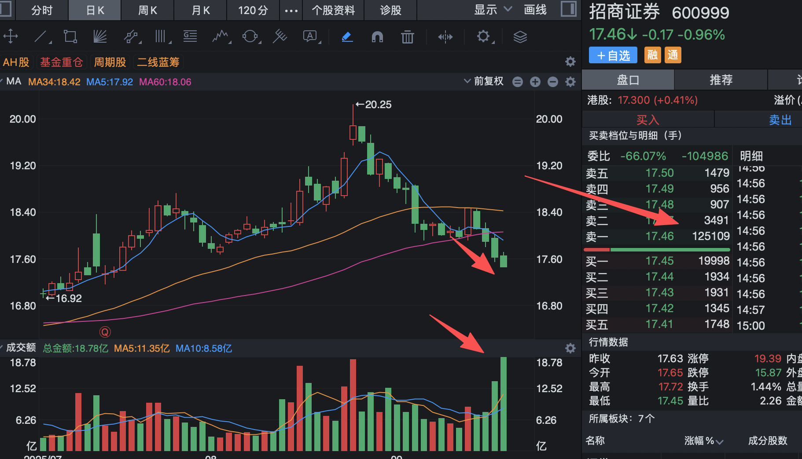Viewport: 802px width, 459px height.
Task: Click the 通 connect badge
Action: click(x=673, y=55)
